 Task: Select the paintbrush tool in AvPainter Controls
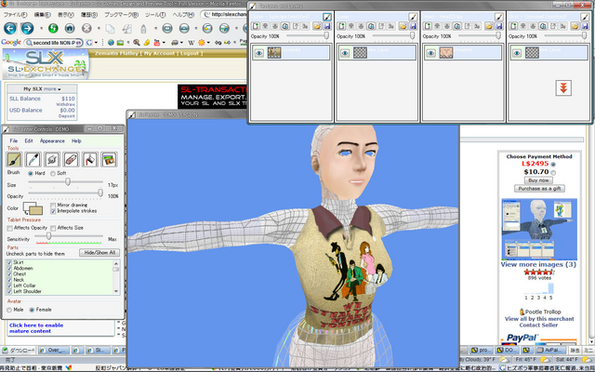[14, 159]
